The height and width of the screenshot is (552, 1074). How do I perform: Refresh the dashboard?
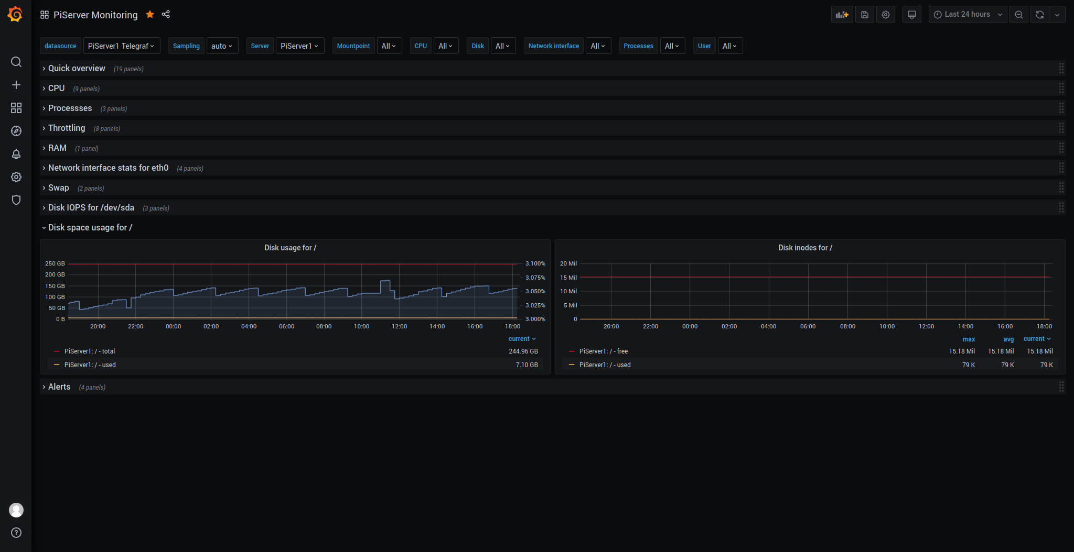[x=1040, y=15]
